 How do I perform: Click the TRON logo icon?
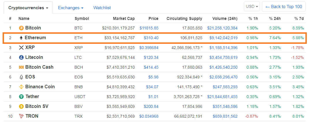pyautogui.click(x=21, y=116)
